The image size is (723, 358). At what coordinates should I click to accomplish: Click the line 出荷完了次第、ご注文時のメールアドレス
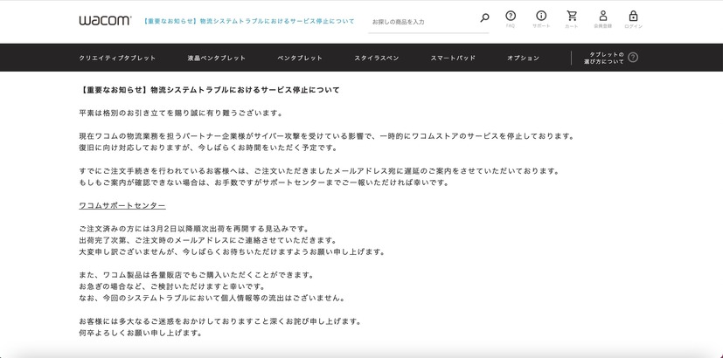pyautogui.click(x=208, y=240)
